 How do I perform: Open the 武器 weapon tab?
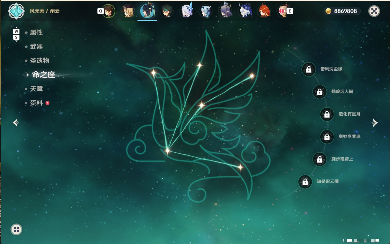36,47
